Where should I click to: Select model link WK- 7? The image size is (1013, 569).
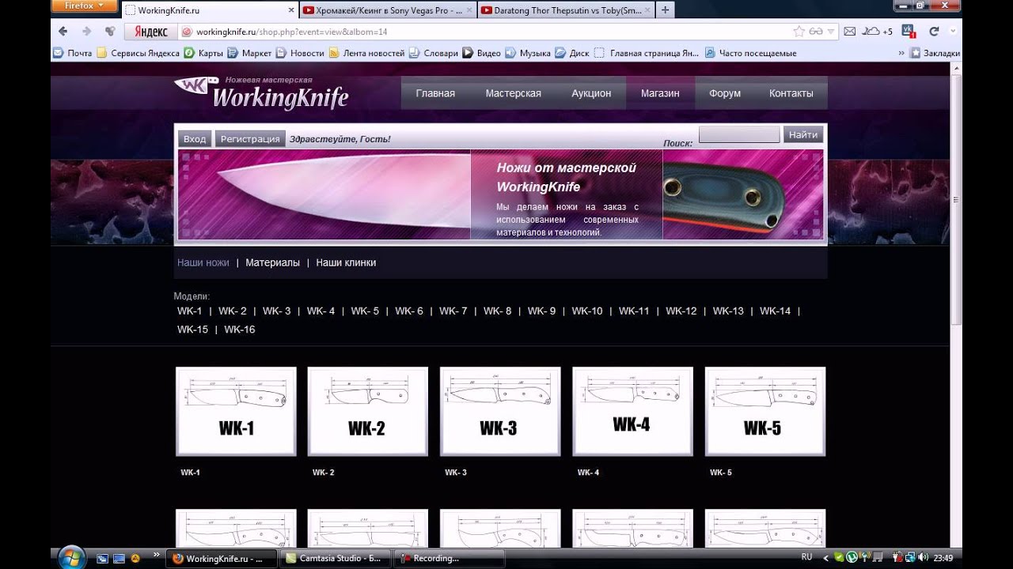click(453, 311)
